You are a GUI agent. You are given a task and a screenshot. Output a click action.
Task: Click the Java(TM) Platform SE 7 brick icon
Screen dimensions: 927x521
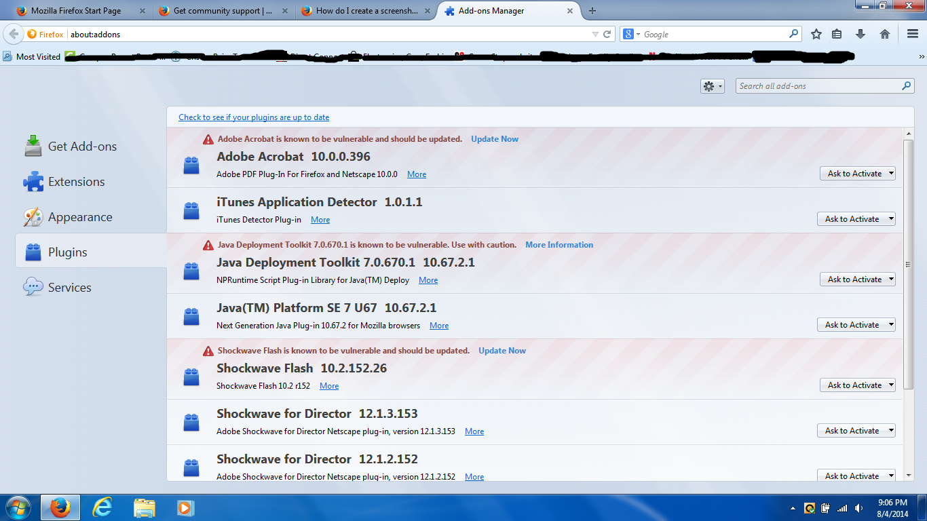(191, 317)
